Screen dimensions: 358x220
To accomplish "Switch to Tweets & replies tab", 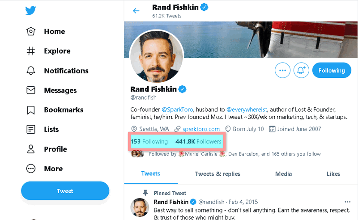I will point(217,174).
